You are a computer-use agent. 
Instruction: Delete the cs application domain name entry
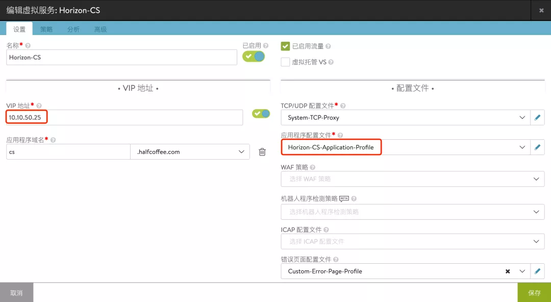click(262, 152)
